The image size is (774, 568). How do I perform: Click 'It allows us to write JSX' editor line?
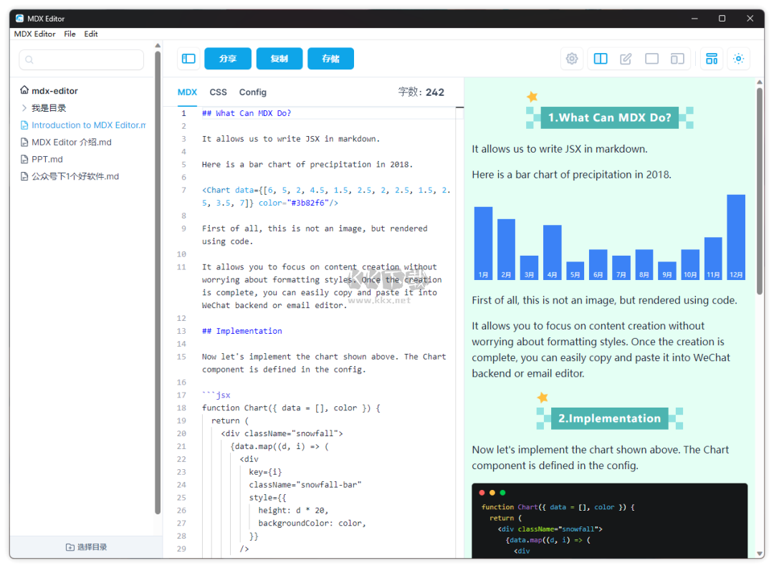(291, 139)
